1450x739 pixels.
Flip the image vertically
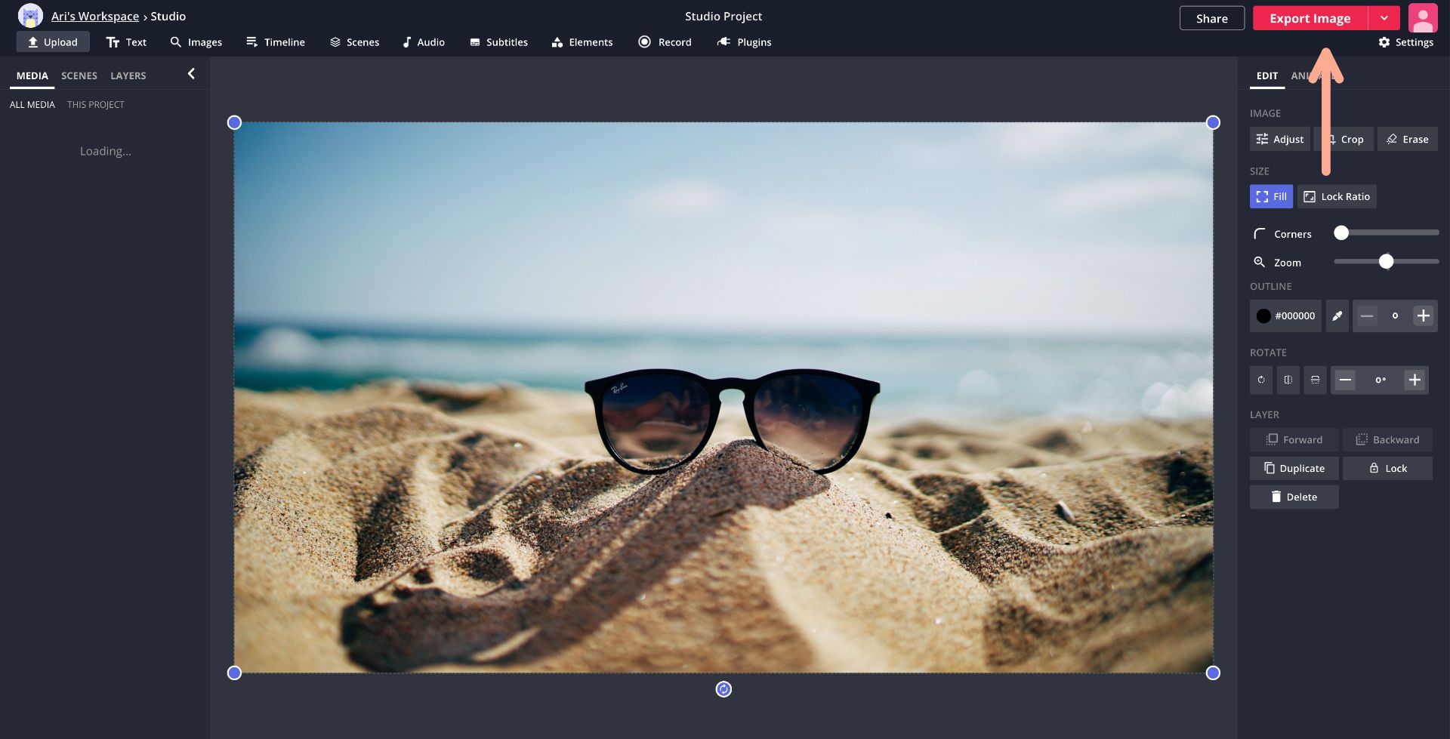click(x=1315, y=380)
